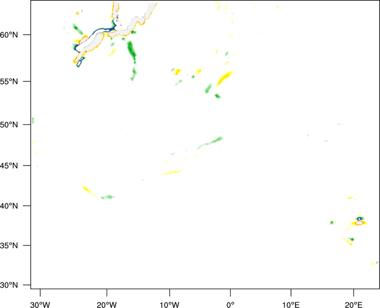The height and width of the screenshot is (308, 380).
Task: Click the 20°W longitude axis label
Action: coord(106,305)
